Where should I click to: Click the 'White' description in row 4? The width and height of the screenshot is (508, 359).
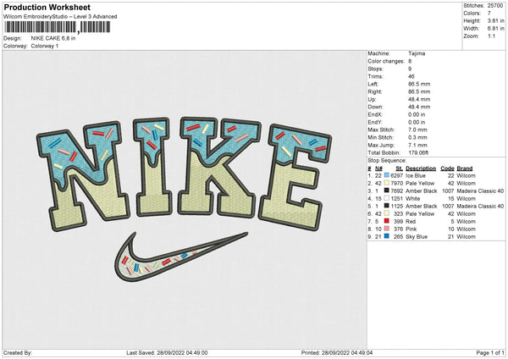point(413,199)
